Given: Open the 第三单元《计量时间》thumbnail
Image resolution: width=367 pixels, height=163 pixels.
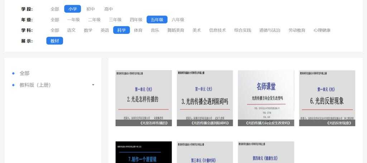Looking at the screenshot, I should pyautogui.click(x=205, y=152).
